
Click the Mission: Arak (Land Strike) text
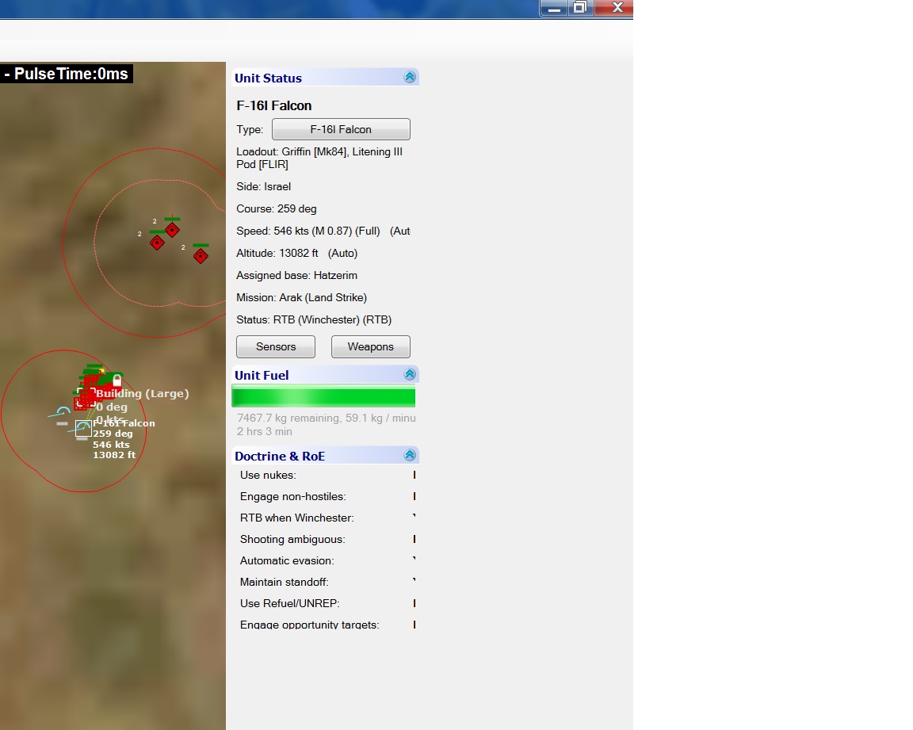point(301,297)
